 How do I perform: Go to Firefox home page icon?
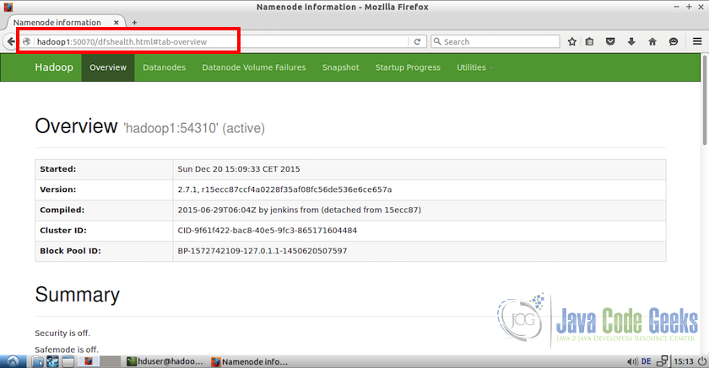tap(652, 41)
